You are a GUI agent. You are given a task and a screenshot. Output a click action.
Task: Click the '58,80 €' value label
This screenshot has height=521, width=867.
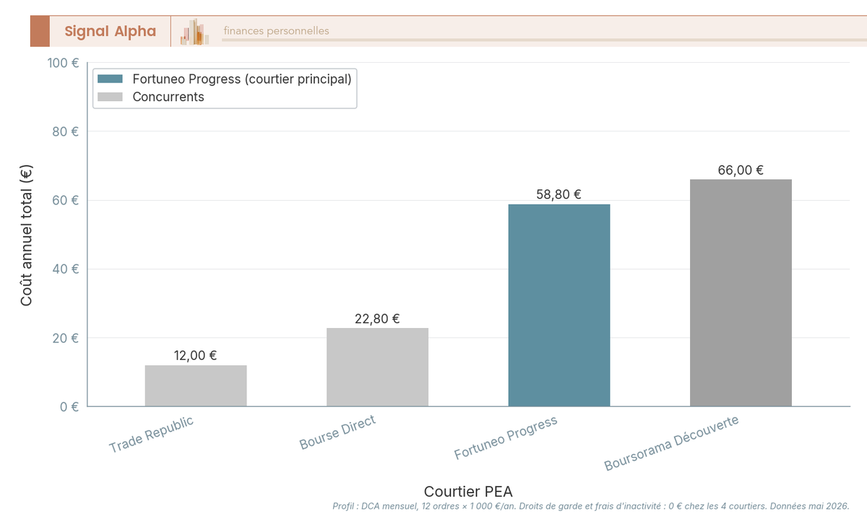[x=559, y=194]
